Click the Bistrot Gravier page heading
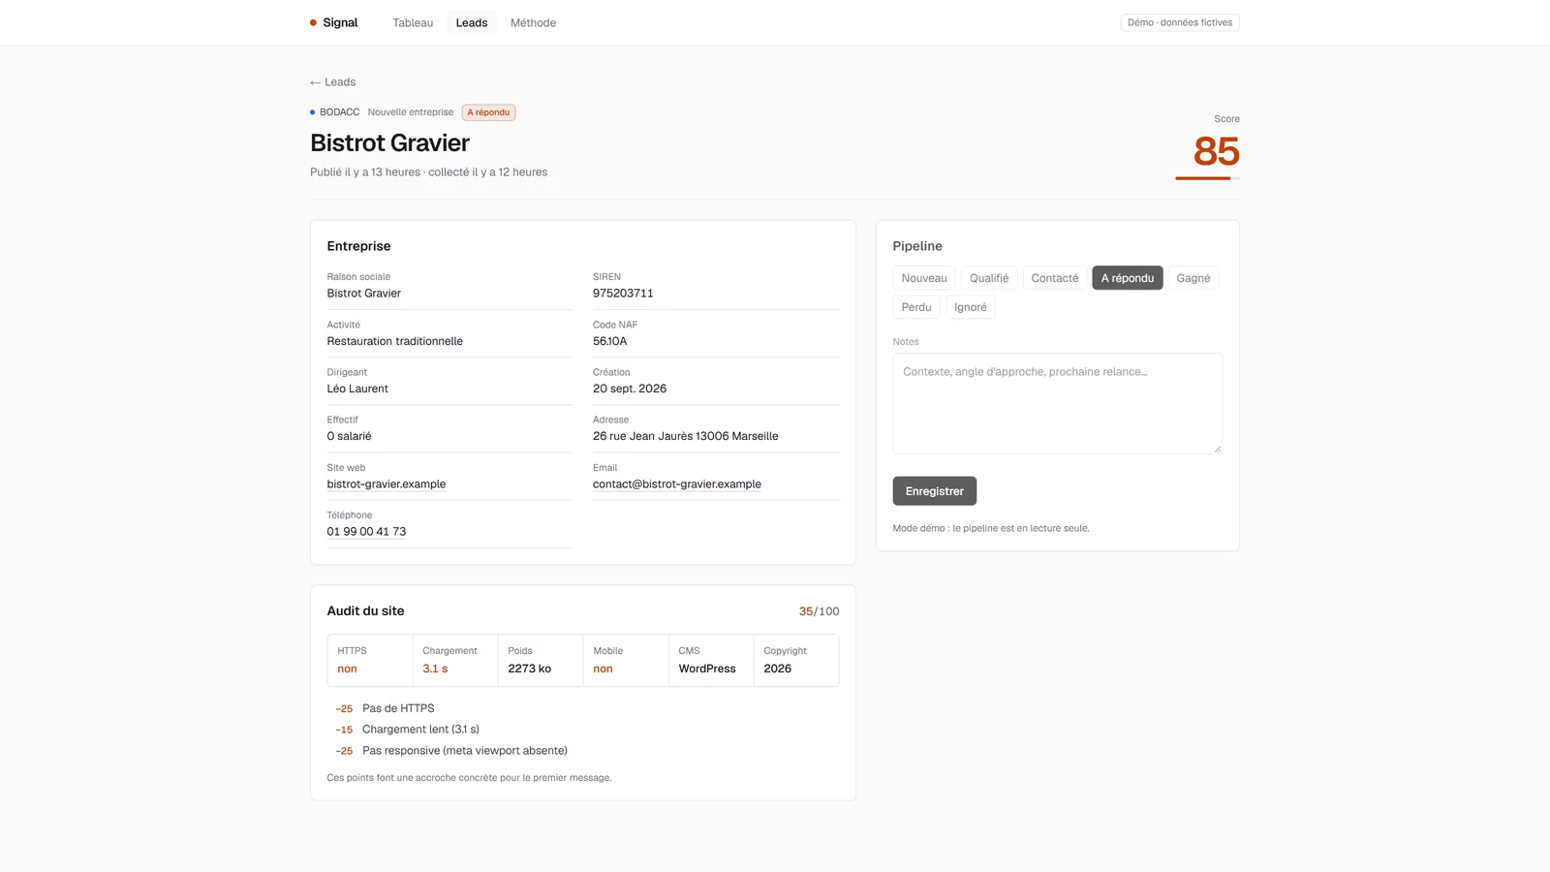Viewport: 1550px width, 872px height. click(389, 143)
